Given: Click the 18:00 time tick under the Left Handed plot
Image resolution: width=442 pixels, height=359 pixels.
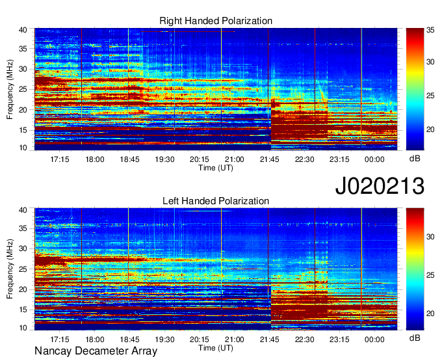Looking at the screenshot, I should (95, 339).
